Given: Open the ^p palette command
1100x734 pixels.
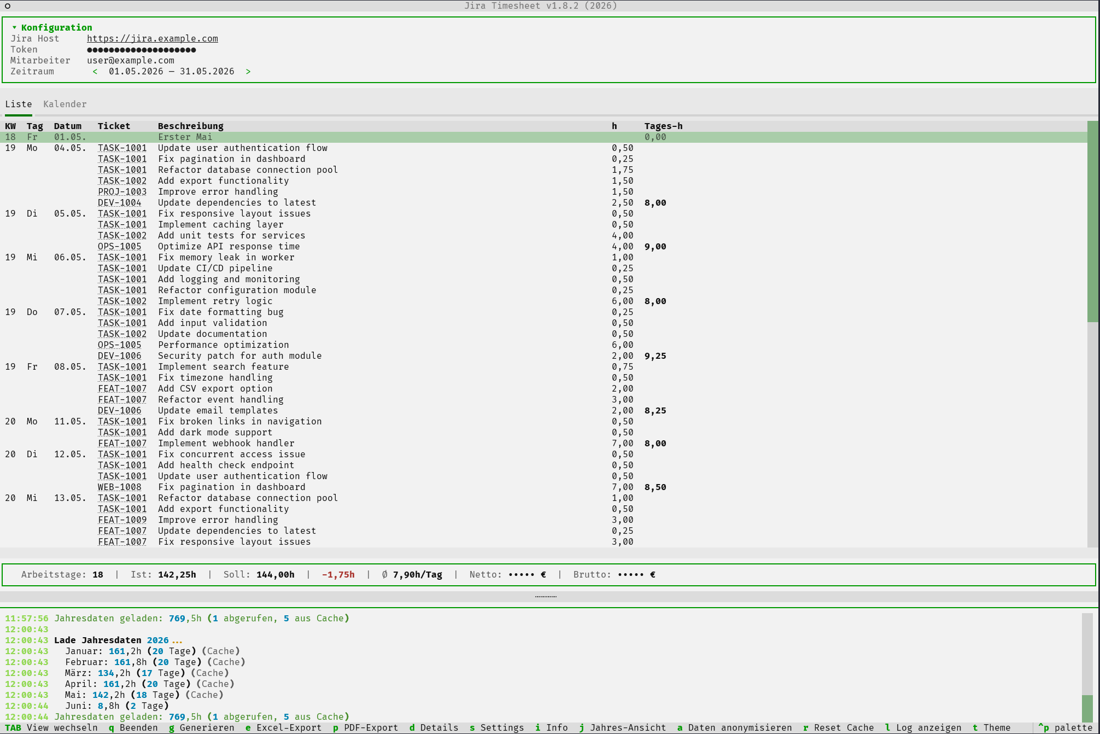Looking at the screenshot, I should [1066, 728].
